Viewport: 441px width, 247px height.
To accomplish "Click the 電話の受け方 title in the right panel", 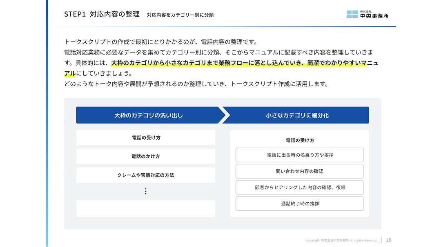I will pos(300,140).
